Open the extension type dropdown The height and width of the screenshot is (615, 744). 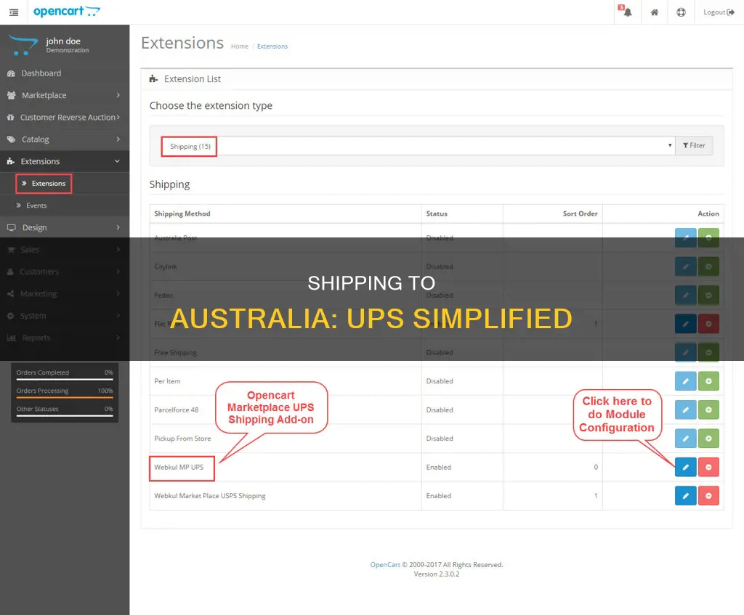pyautogui.click(x=418, y=145)
